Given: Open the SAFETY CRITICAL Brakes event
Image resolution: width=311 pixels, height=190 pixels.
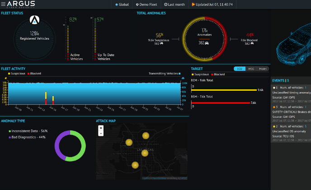Looking at the screenshot, I should click(291, 114).
